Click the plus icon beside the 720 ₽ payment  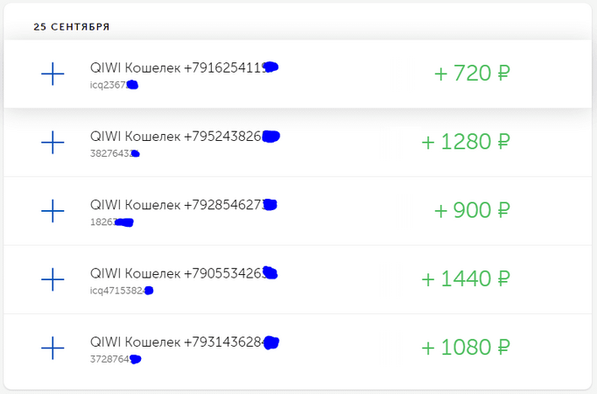pyautogui.click(x=53, y=74)
